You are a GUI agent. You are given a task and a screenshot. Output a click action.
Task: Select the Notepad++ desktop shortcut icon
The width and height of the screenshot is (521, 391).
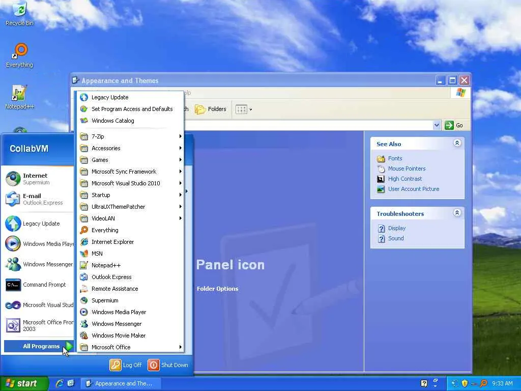coord(19,97)
